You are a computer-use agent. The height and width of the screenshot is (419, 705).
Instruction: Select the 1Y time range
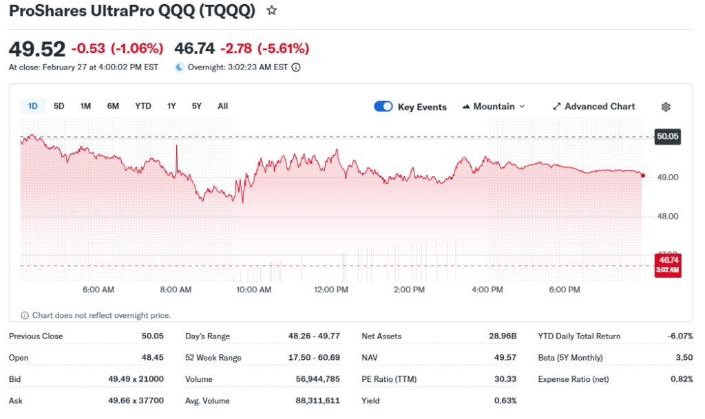(x=171, y=106)
